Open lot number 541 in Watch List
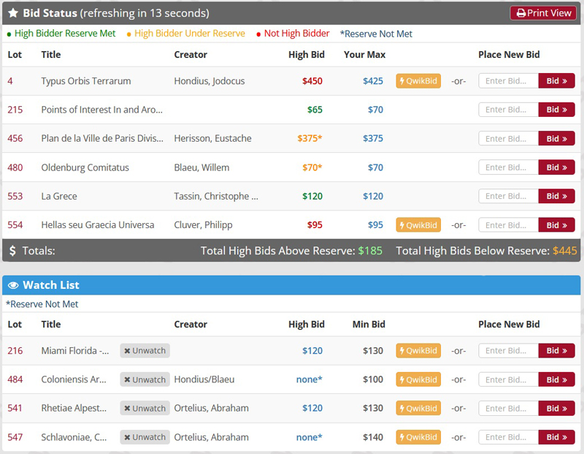Viewport: 584px width, 454px height. 15,408
